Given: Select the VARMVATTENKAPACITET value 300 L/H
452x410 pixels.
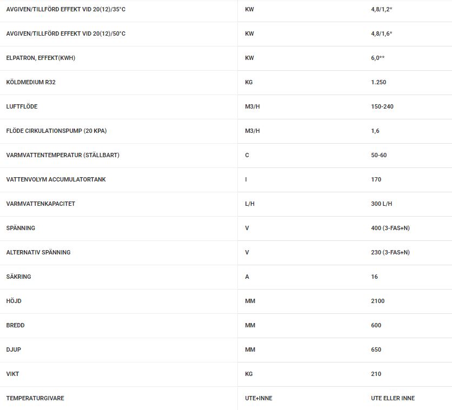Looking at the screenshot, I should point(382,204).
